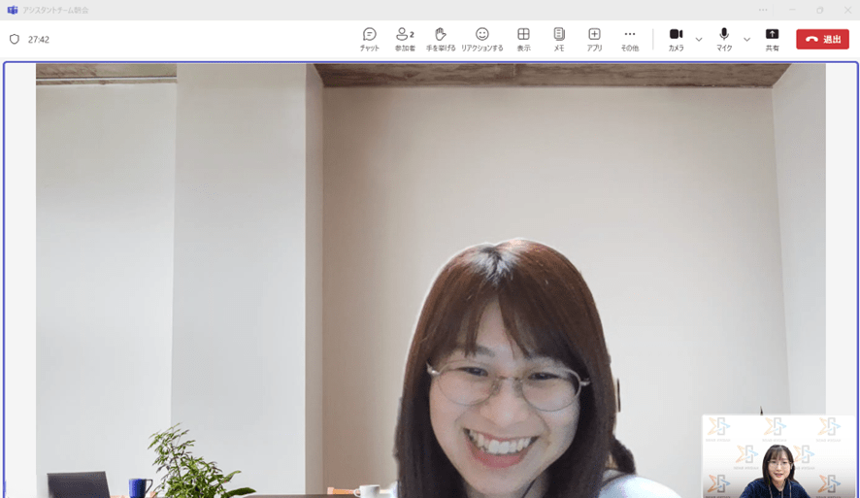Open reactions menu (リアクションする)
860x498 pixels.
[x=482, y=40]
